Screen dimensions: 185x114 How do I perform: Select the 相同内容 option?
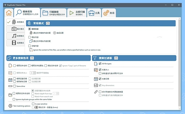29,29
